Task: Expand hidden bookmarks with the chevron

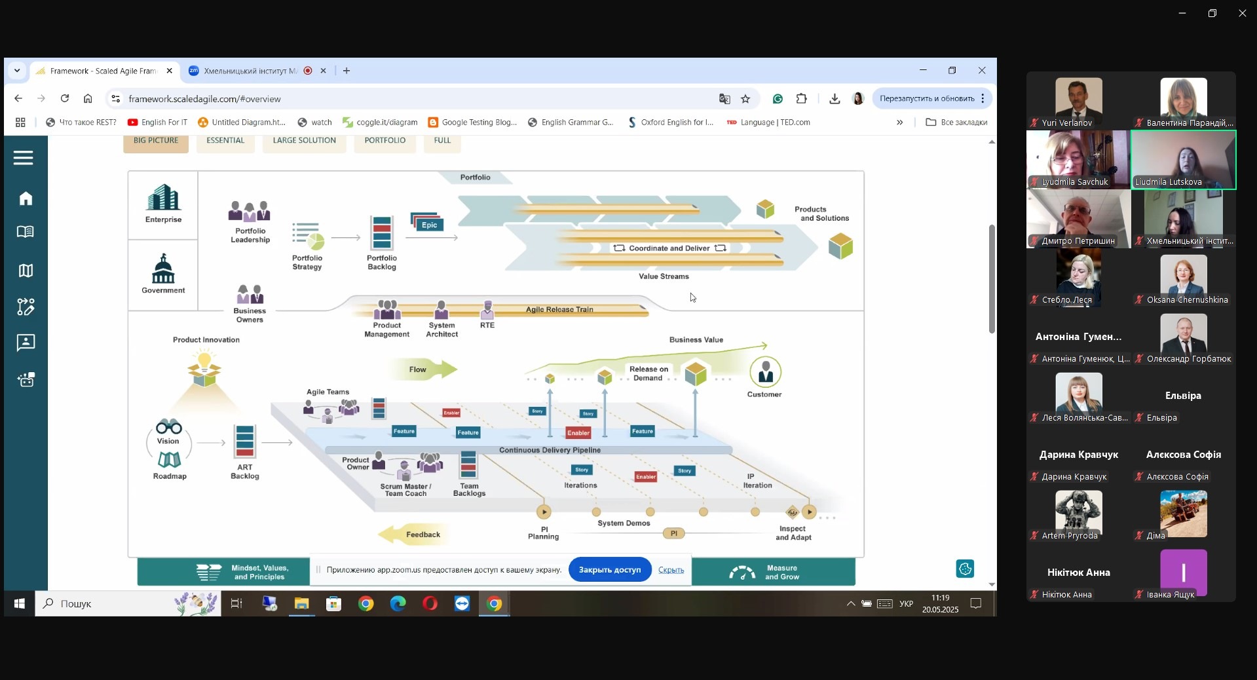Action: coord(899,123)
